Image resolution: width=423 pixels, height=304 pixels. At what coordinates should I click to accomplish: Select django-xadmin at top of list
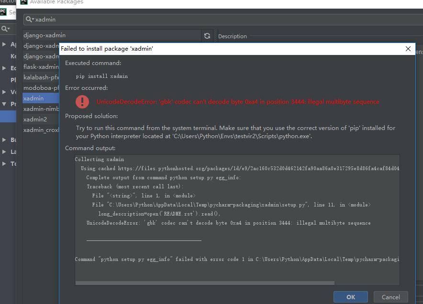111,35
